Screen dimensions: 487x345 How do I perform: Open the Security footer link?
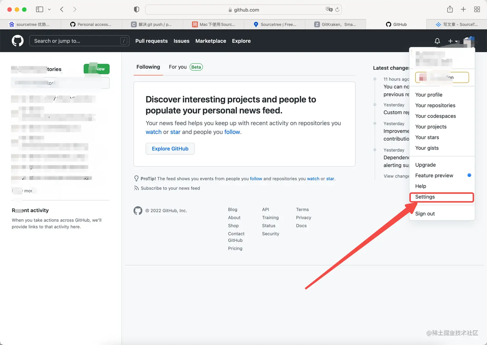(x=271, y=233)
